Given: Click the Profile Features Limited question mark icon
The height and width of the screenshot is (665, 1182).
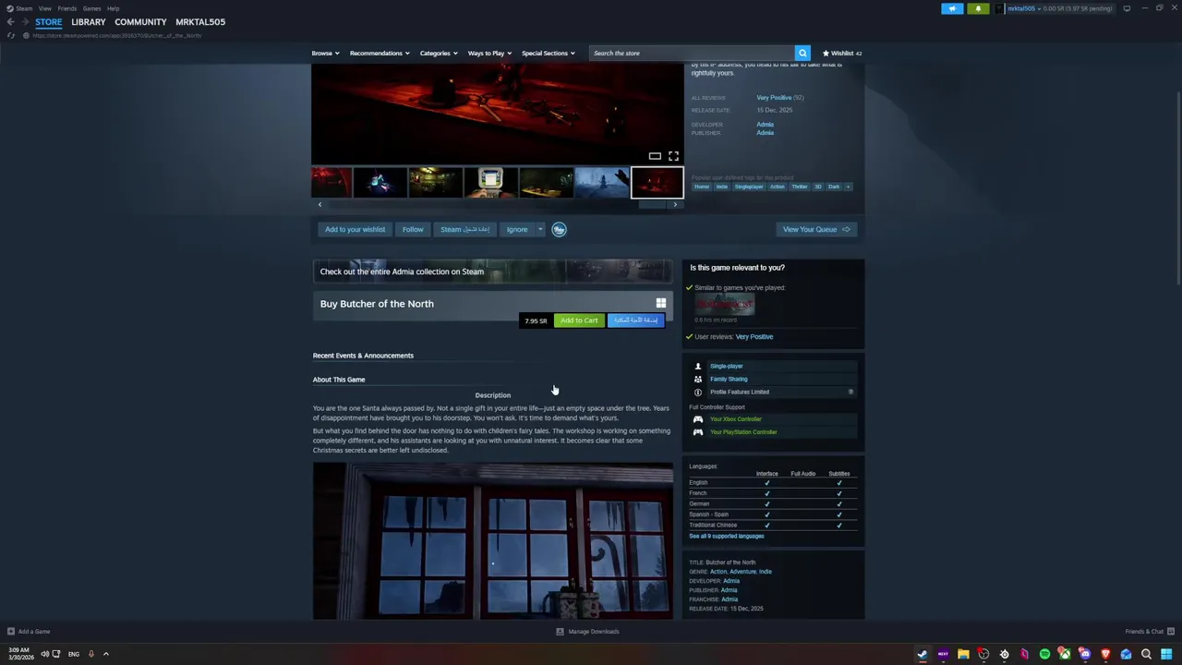Looking at the screenshot, I should (x=850, y=392).
